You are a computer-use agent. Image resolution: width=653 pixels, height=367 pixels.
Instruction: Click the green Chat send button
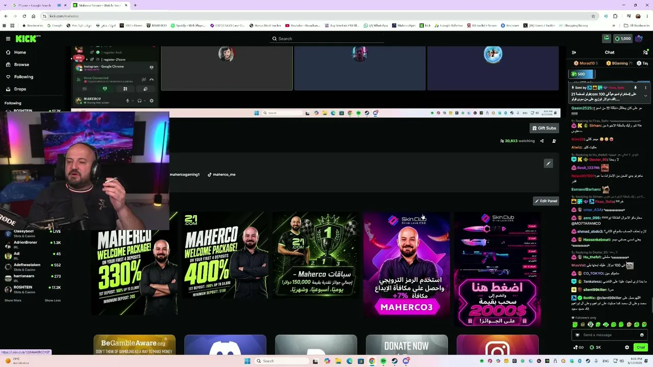pyautogui.click(x=641, y=348)
